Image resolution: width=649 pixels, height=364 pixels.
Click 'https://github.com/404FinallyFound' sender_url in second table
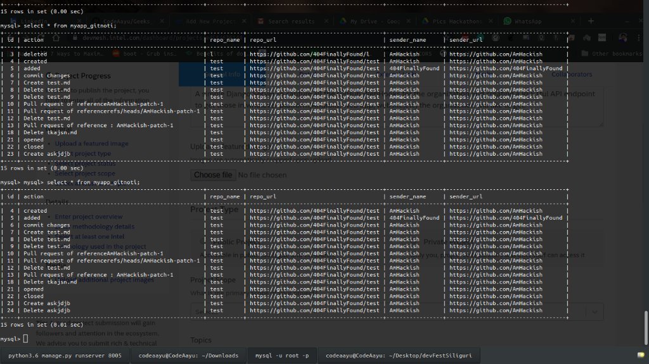(x=506, y=218)
